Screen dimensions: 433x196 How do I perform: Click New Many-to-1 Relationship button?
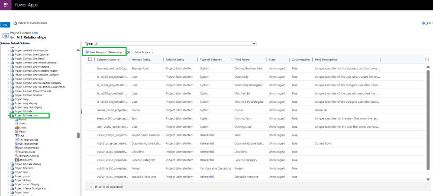[x=104, y=52]
